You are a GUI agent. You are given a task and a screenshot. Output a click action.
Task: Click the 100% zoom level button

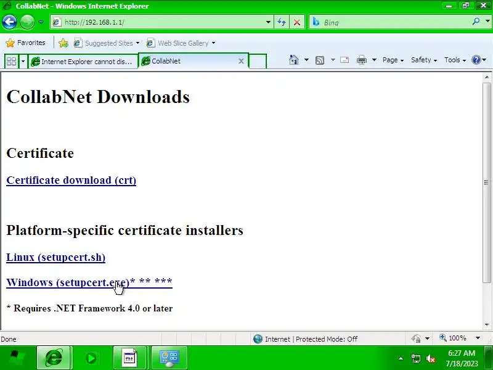[453, 338]
